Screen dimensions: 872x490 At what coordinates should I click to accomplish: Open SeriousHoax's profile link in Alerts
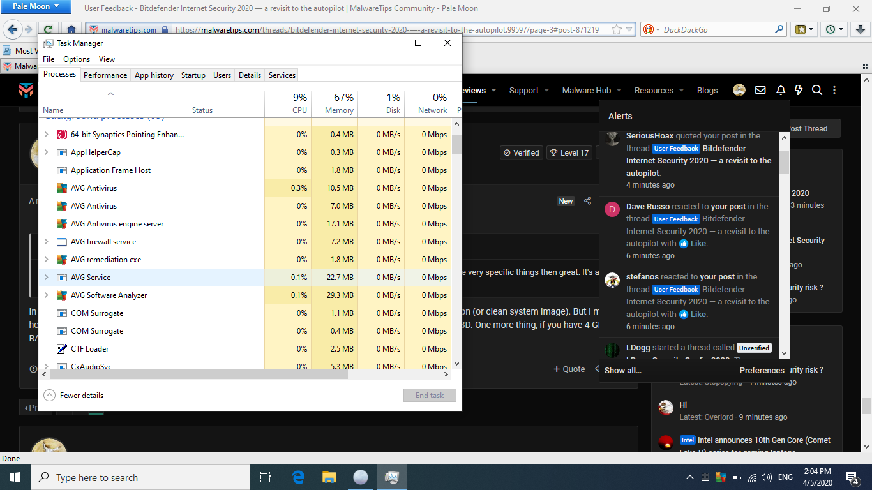point(650,136)
